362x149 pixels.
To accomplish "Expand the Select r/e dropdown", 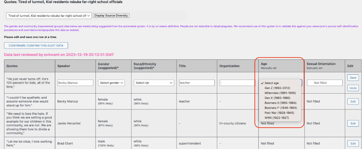I will click(x=154, y=83).
